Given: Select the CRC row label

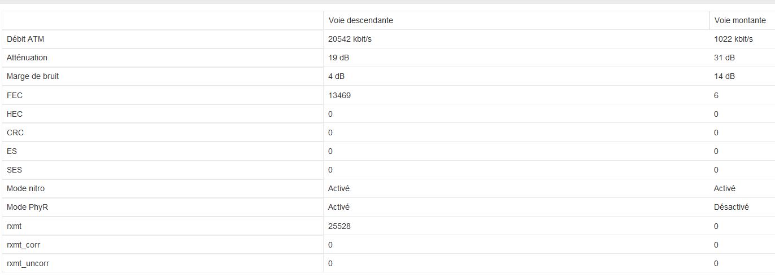Looking at the screenshot, I should pos(15,133).
